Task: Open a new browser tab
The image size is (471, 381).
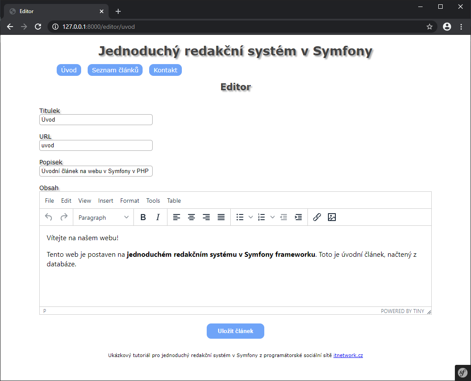Action: [x=118, y=11]
